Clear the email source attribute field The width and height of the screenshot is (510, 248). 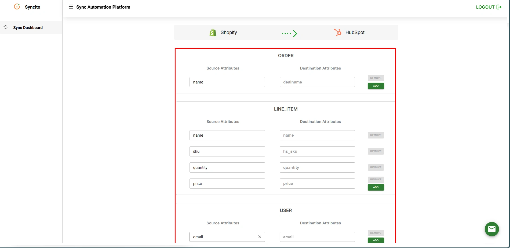[259, 237]
